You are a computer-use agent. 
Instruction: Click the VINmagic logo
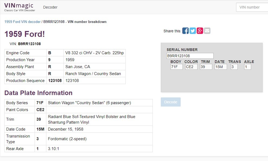(x=19, y=7)
